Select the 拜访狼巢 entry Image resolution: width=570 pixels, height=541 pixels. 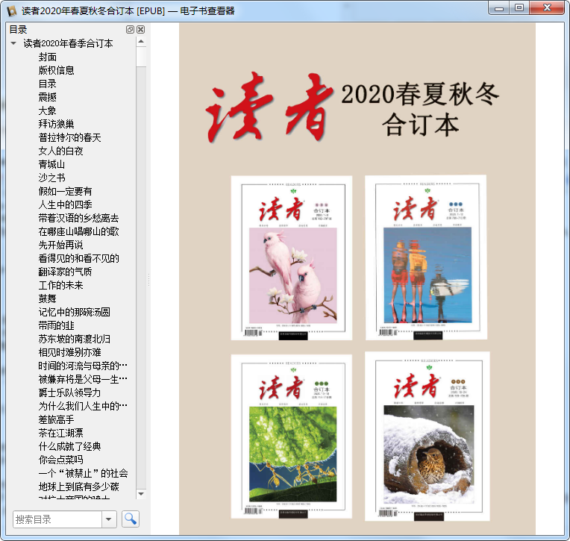tap(57, 124)
